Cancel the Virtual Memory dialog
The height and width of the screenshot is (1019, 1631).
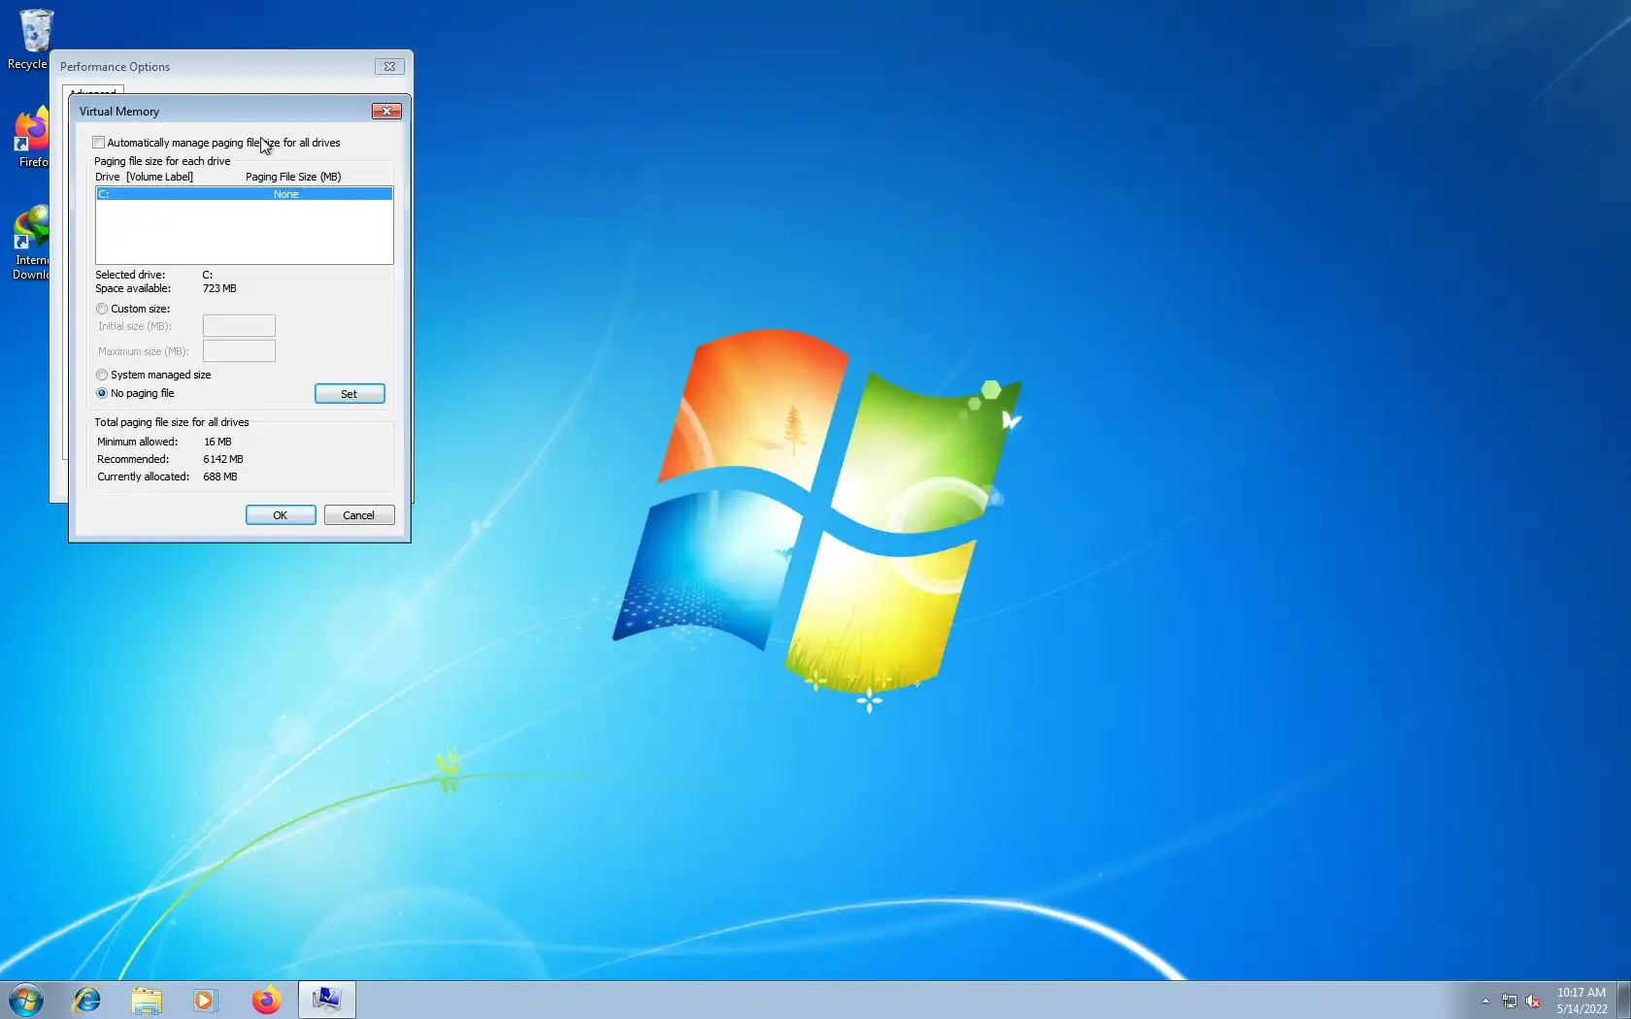click(x=359, y=515)
